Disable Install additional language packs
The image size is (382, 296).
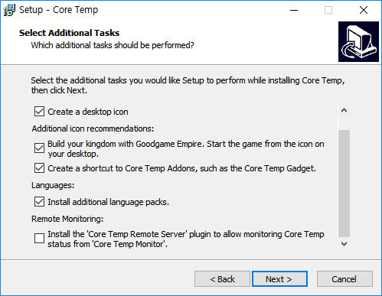point(39,202)
